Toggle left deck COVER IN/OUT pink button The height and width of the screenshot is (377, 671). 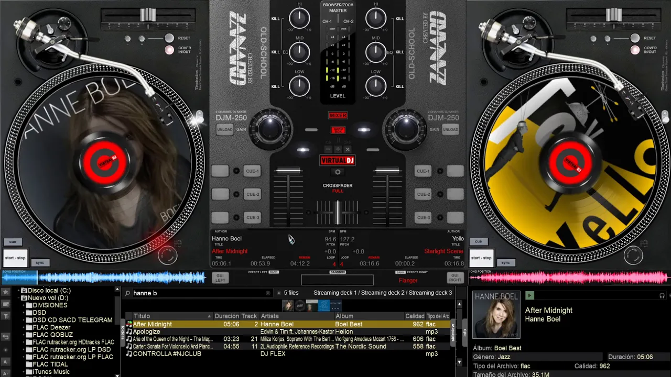[x=169, y=50]
